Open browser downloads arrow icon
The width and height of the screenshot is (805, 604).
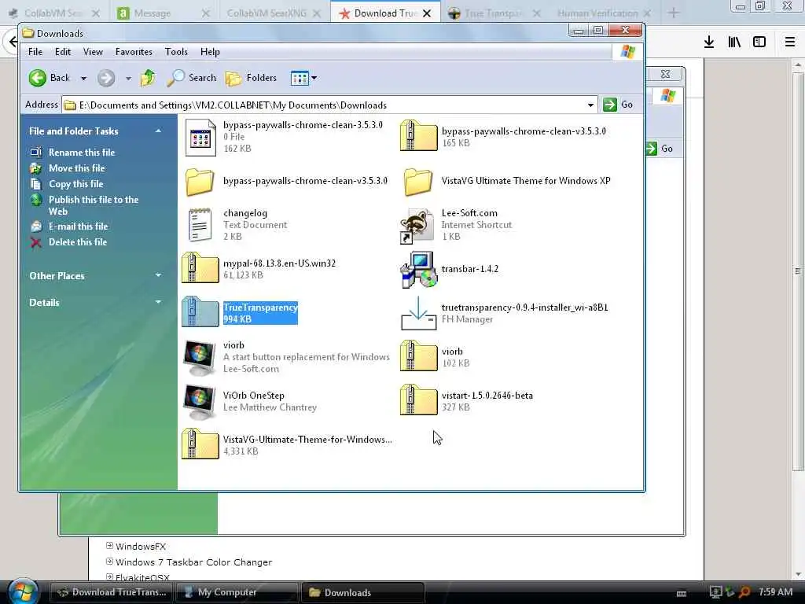pyautogui.click(x=709, y=42)
